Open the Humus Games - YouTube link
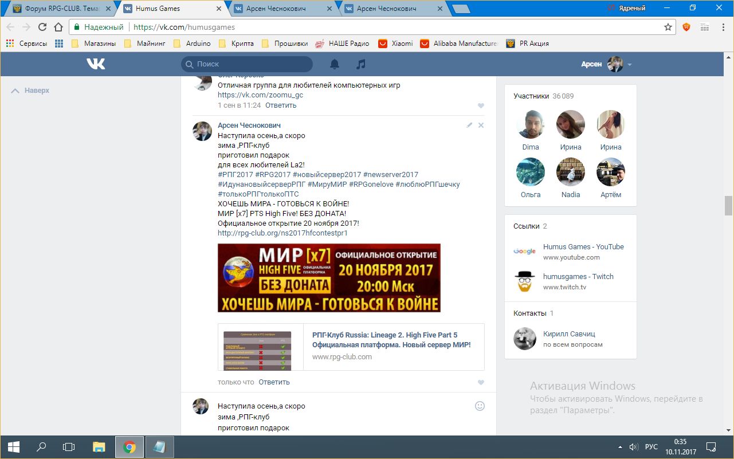 click(x=583, y=247)
